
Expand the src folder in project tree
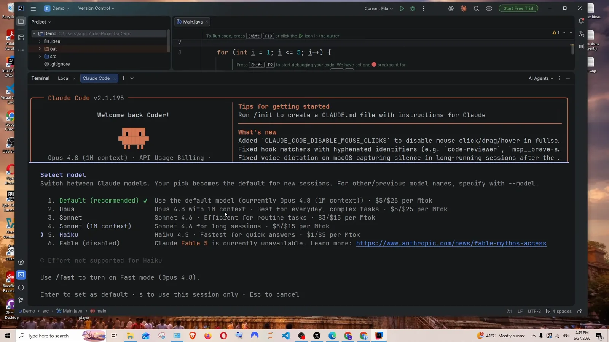click(40, 56)
